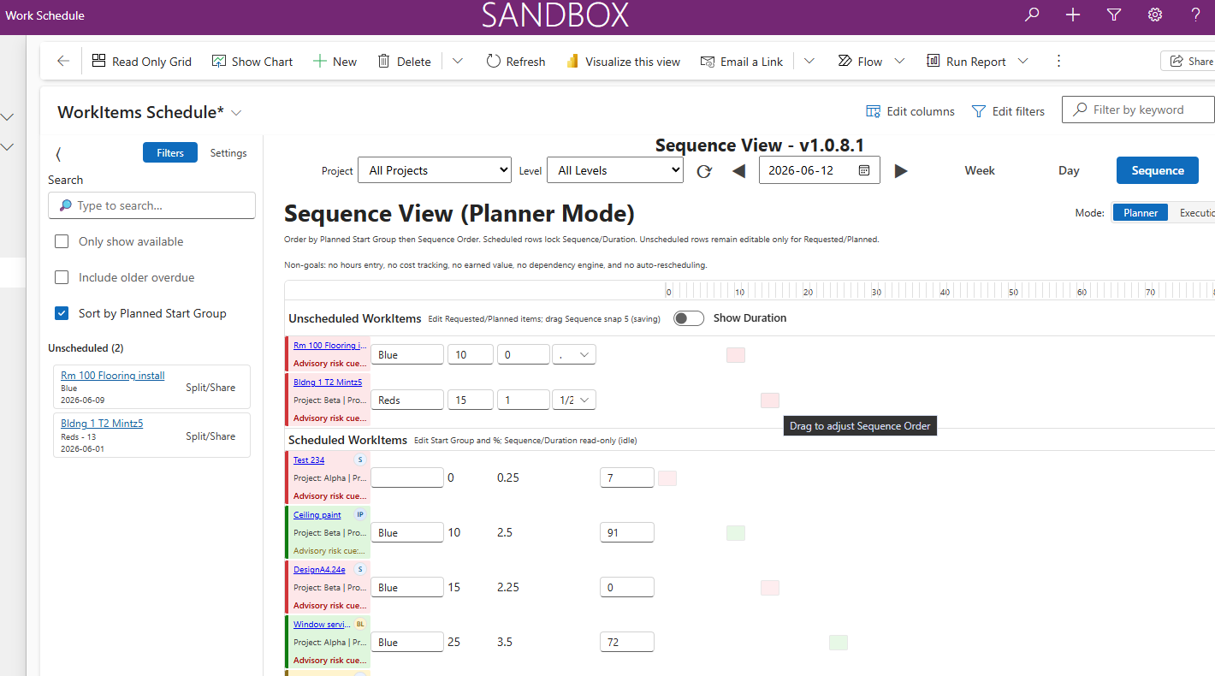This screenshot has width=1215, height=676.
Task: Open the Project All Projects dropdown
Action: click(435, 170)
